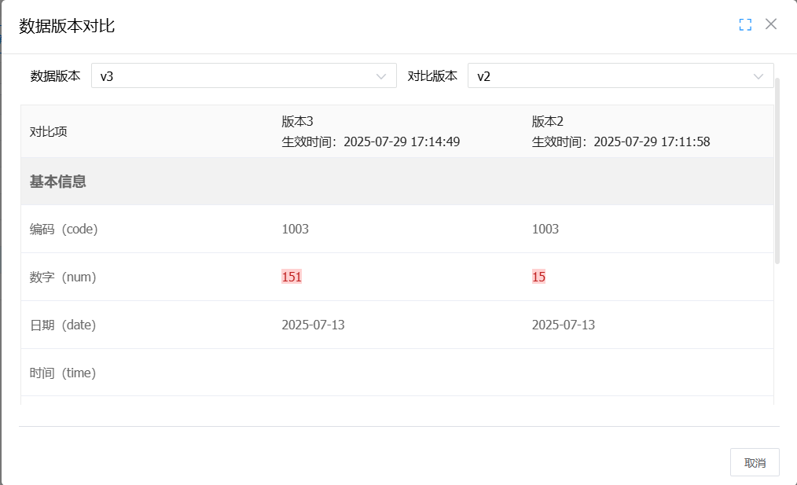Click the 日期 (date) row label
Image resolution: width=797 pixels, height=485 pixels.
(x=63, y=325)
